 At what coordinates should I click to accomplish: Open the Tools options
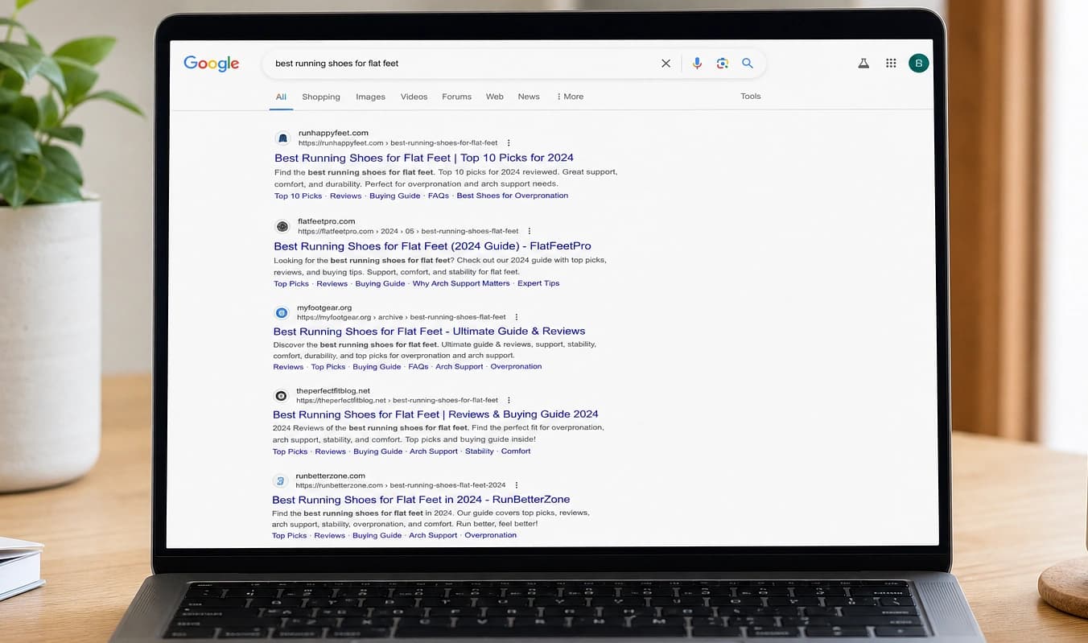(751, 96)
